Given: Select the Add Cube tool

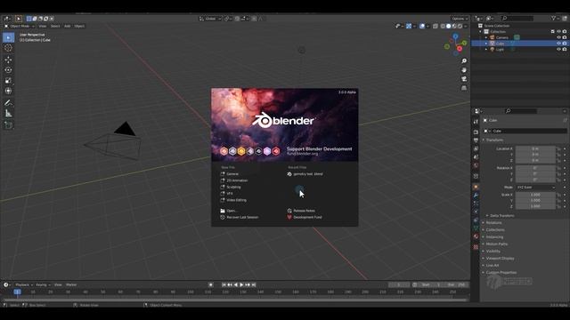Looking at the screenshot, I should (x=8, y=125).
